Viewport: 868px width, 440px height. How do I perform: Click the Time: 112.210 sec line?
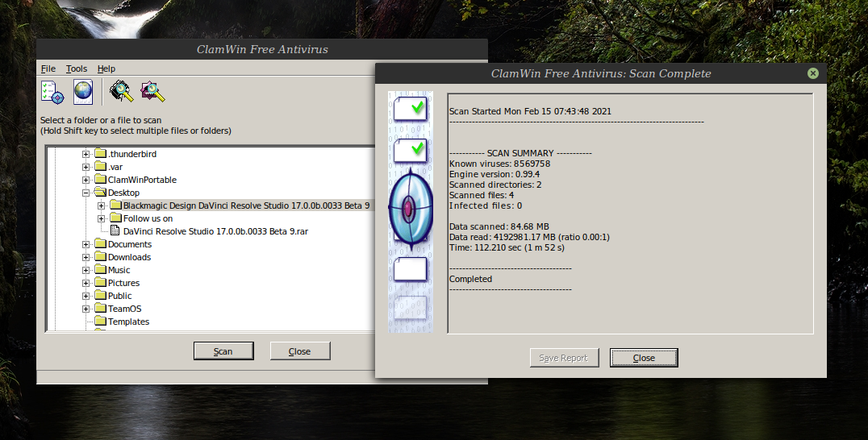point(507,247)
